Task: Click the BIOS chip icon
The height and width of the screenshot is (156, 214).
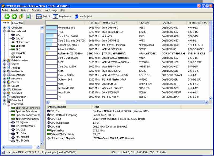Action: [13, 57]
